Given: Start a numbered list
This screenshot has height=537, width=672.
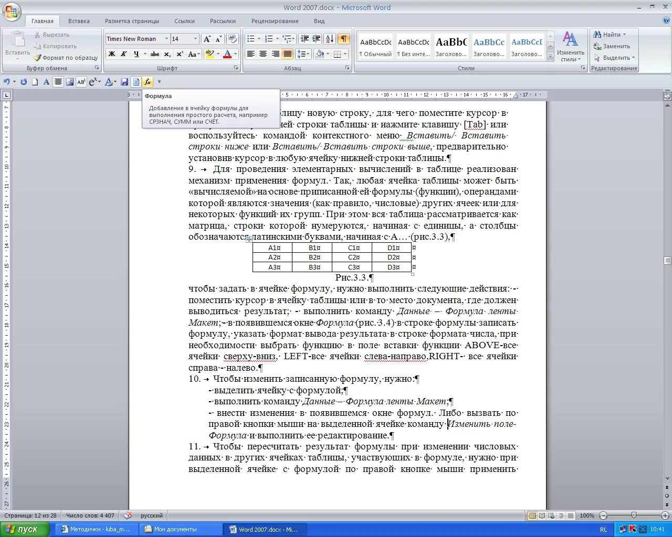Looking at the screenshot, I should click(x=269, y=39).
